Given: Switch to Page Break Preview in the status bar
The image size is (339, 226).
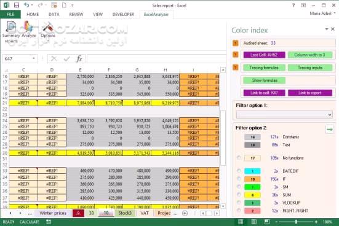Looking at the screenshot, I should [x=267, y=222].
